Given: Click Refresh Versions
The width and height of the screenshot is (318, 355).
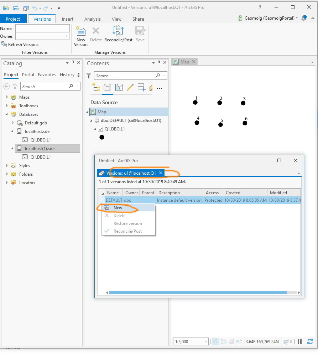Looking at the screenshot, I should pos(20,44).
